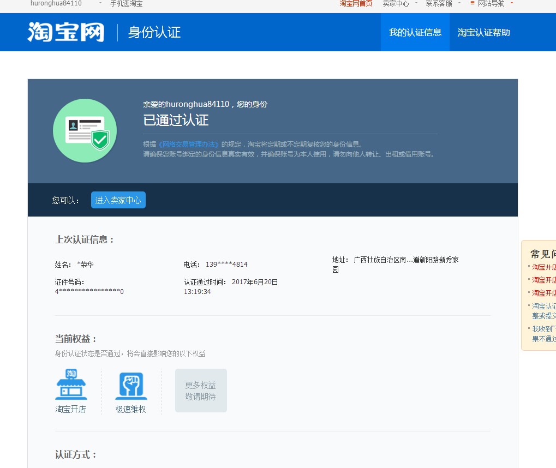Click the 更多权益 敬请期待 tile

coord(201,391)
